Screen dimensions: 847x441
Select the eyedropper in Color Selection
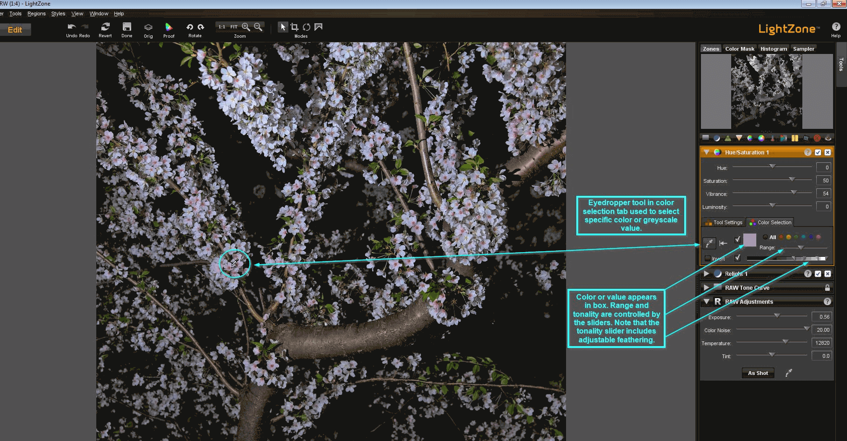point(710,243)
